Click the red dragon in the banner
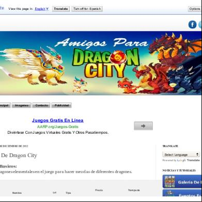This screenshot has height=202, width=202. pyautogui.click(x=151, y=79)
